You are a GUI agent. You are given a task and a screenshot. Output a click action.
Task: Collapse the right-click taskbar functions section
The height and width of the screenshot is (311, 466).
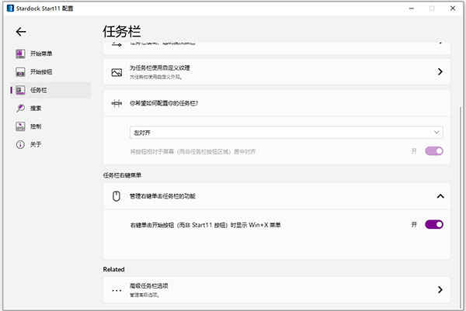[440, 196]
